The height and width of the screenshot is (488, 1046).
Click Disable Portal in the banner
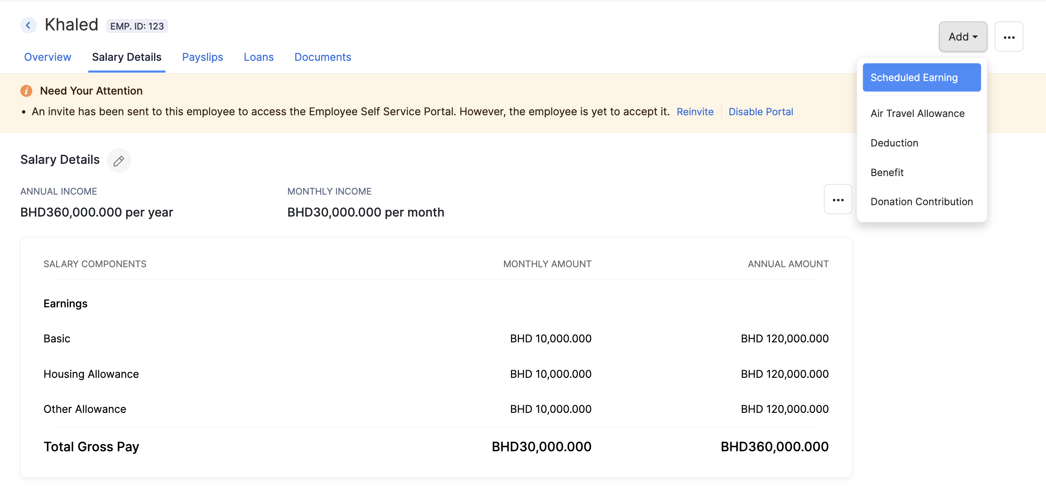[761, 111]
